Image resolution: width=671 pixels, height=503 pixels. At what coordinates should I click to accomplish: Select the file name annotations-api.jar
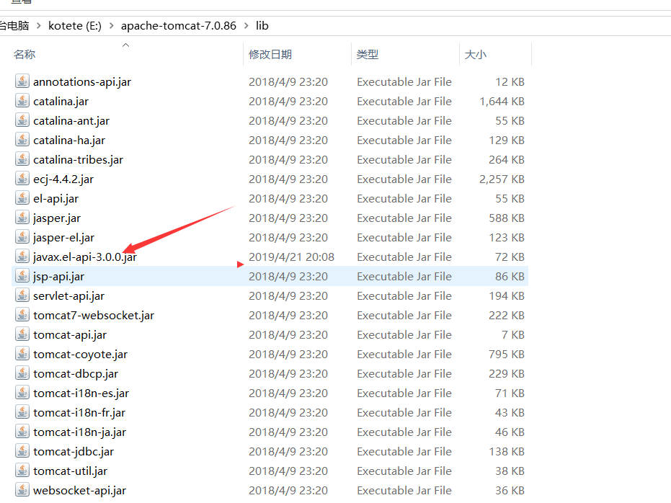(x=82, y=81)
